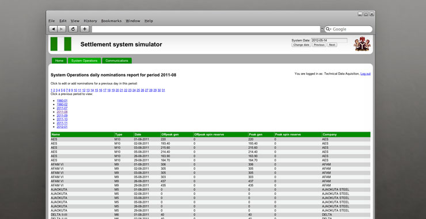Open day 26 nominations link
This screenshot has width=426, height=219.
[x=142, y=90]
